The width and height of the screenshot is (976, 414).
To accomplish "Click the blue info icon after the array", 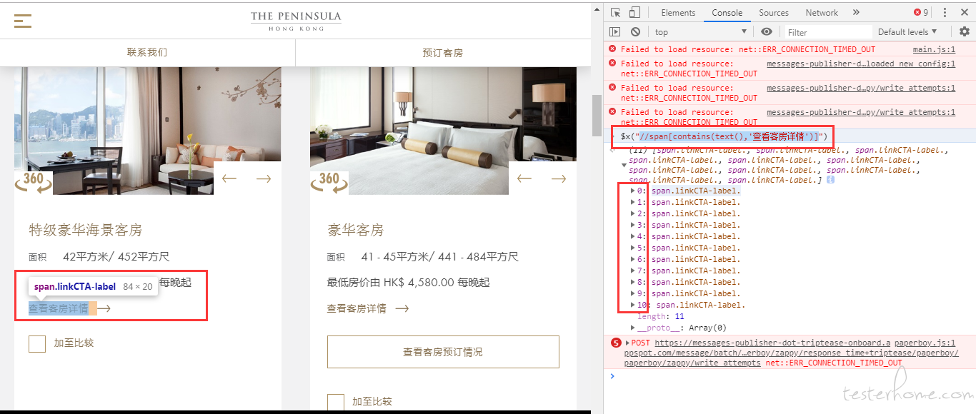I will [831, 181].
